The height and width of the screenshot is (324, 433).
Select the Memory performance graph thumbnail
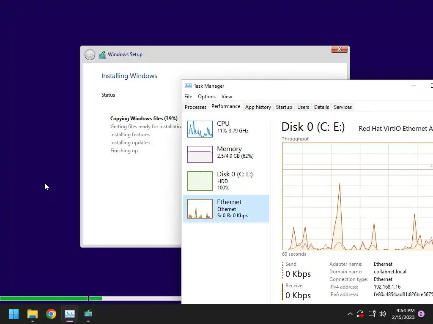200,154
